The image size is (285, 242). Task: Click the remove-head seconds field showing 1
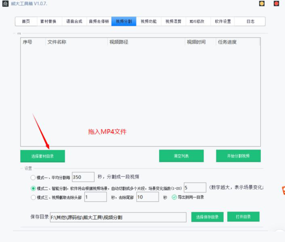point(96,197)
